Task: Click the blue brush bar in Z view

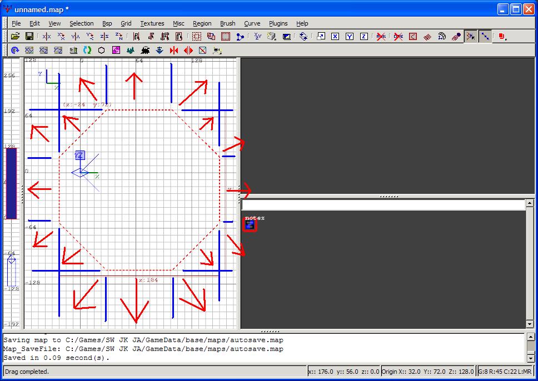Action: 11,183
